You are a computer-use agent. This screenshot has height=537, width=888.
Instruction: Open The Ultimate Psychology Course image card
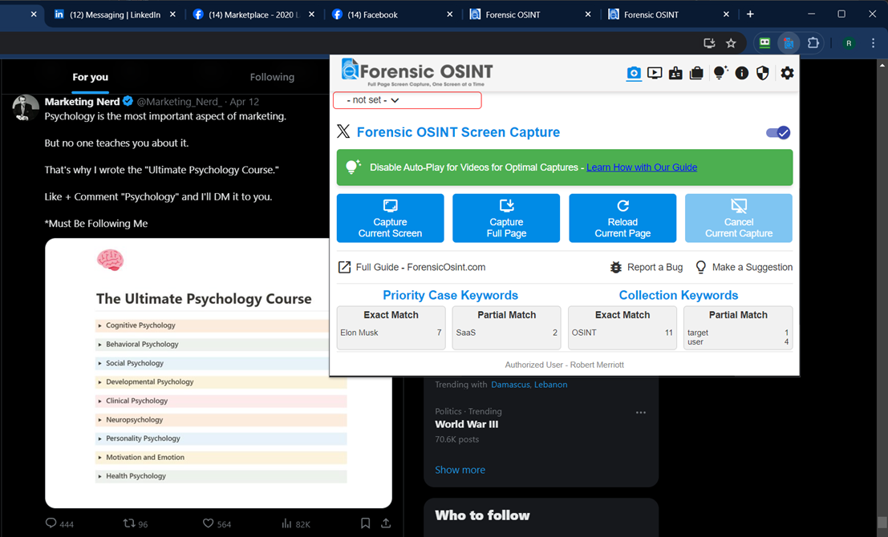pyautogui.click(x=218, y=373)
